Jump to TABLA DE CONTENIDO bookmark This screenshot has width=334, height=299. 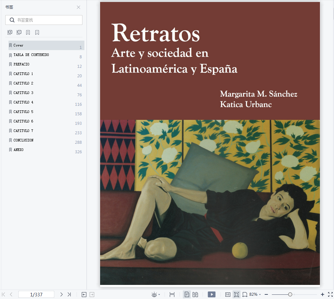point(46,55)
